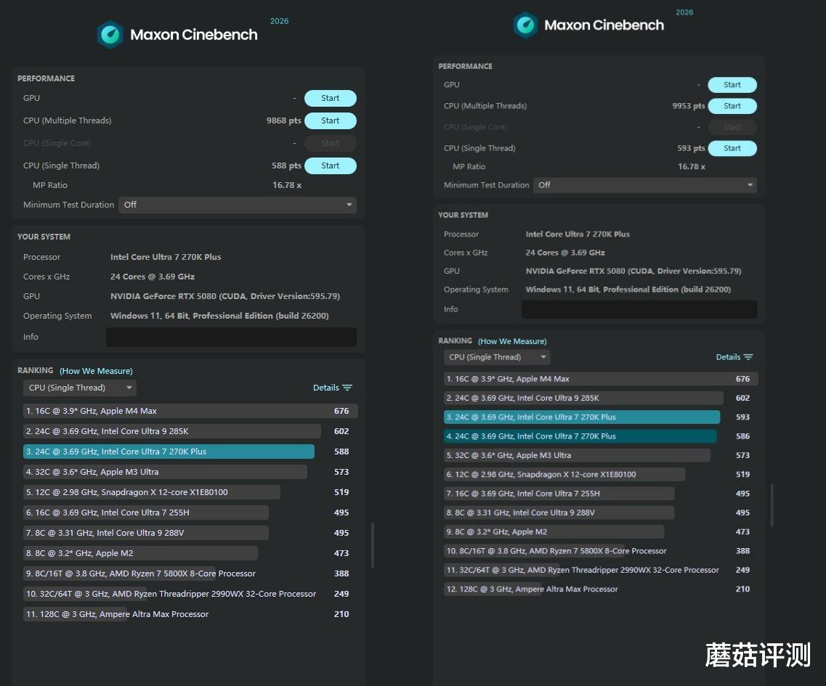Select Apple M2 473 row, left ranking
Screen dimensions: 826x686
(190, 553)
